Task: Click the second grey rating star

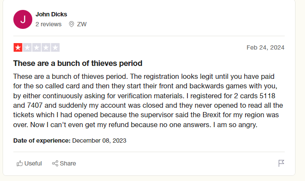Action: tap(27, 48)
